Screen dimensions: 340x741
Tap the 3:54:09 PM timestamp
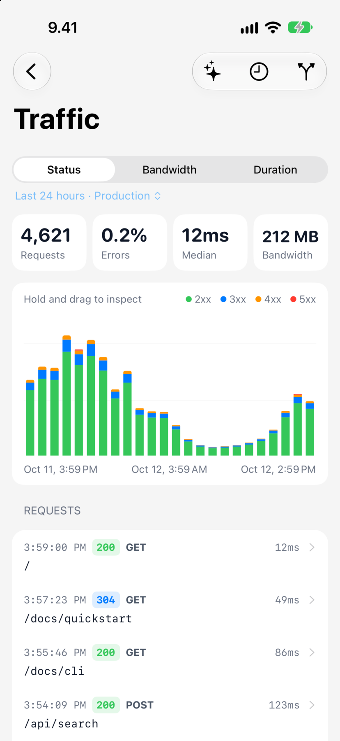55,705
